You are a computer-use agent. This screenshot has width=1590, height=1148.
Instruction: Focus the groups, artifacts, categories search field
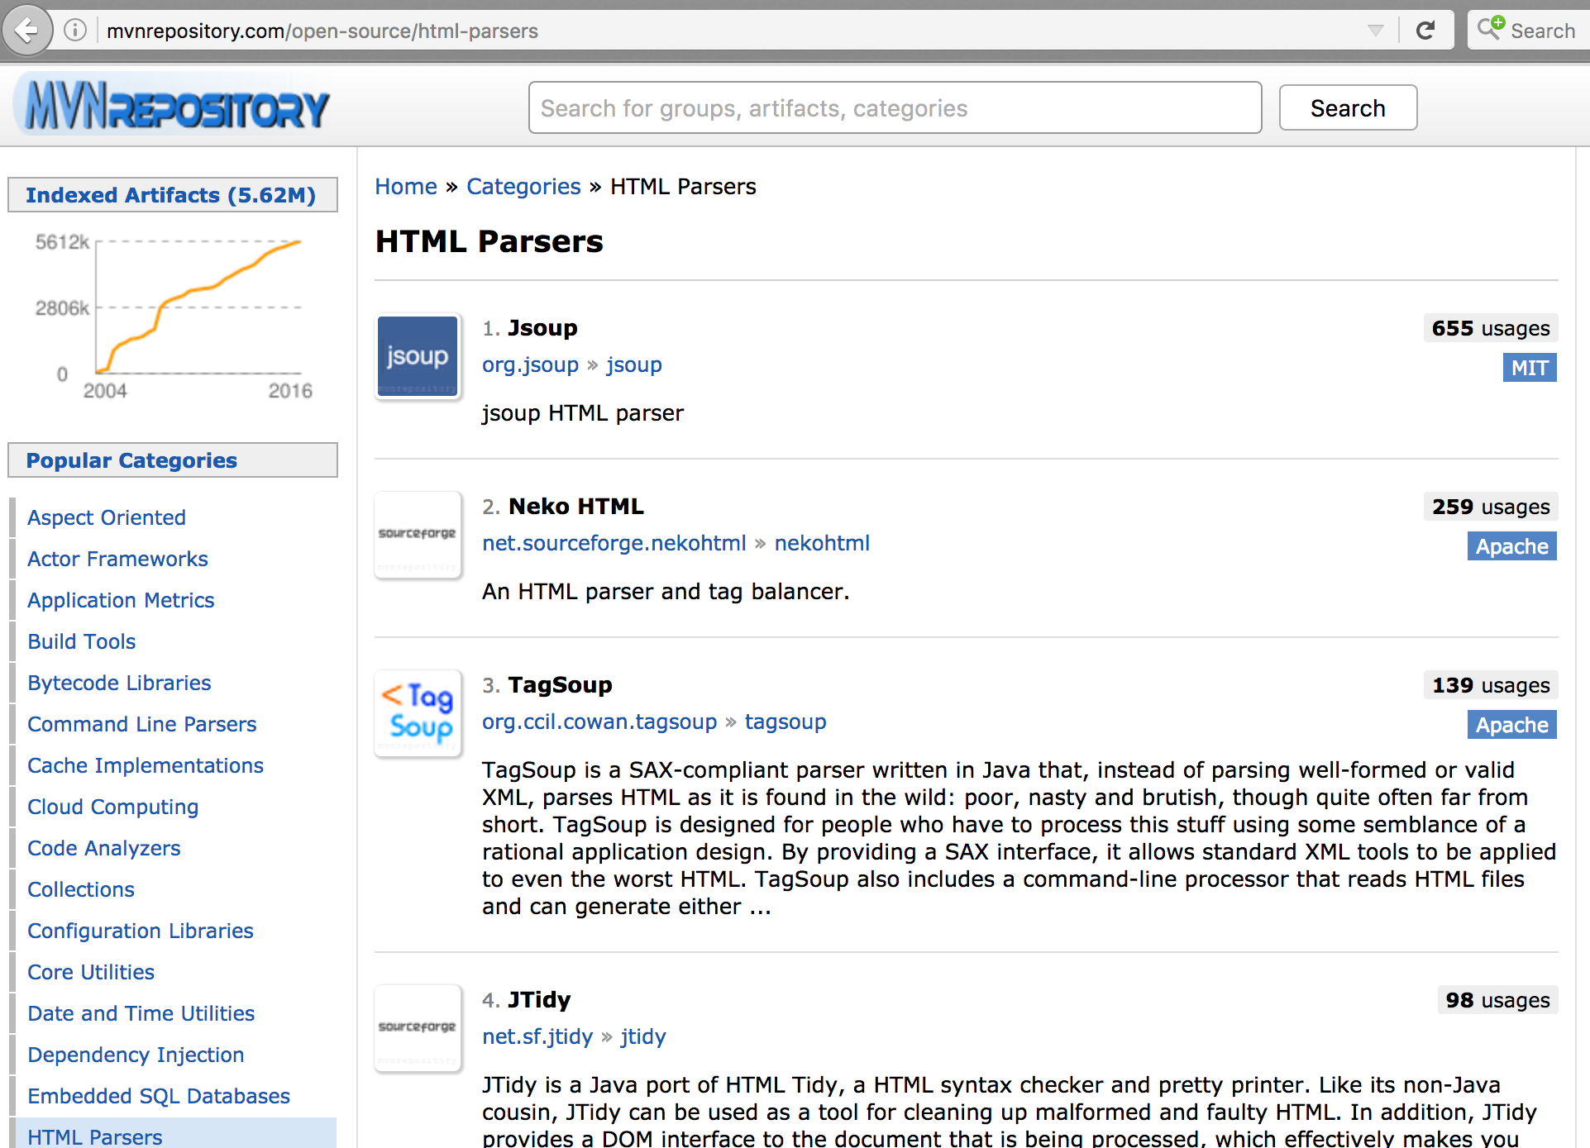895,107
